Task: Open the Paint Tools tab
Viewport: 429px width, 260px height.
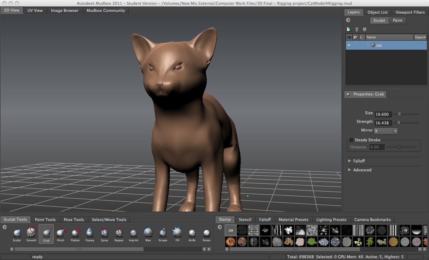Action: point(45,220)
